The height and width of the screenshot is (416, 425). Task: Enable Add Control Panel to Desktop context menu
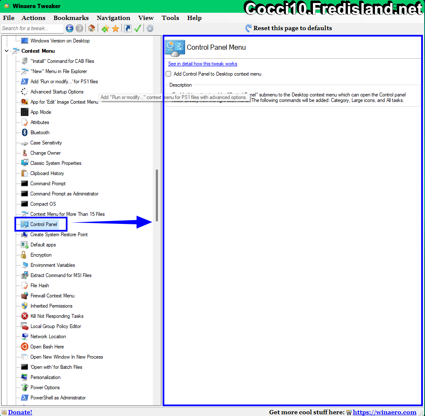pos(169,74)
